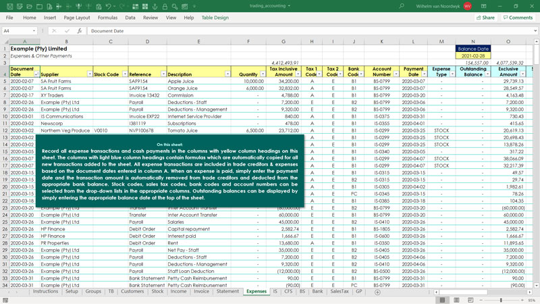Open Account Number column filter dropdown

click(396, 74)
